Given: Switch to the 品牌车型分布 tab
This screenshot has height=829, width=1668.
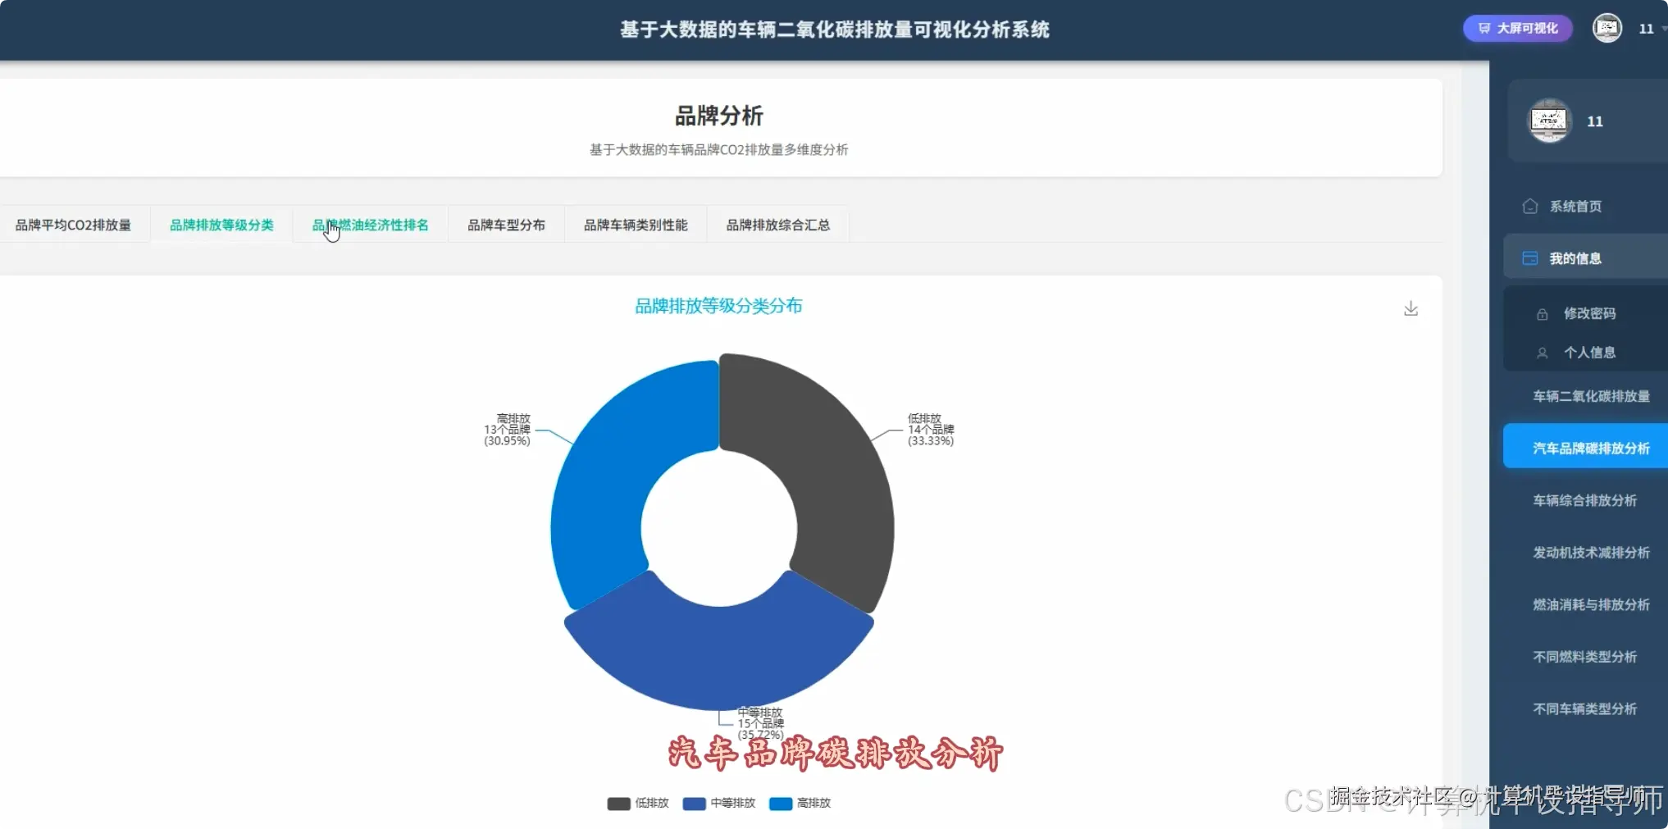Looking at the screenshot, I should 506,225.
